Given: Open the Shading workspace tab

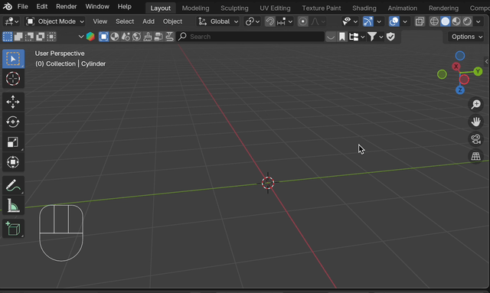Looking at the screenshot, I should [x=364, y=8].
